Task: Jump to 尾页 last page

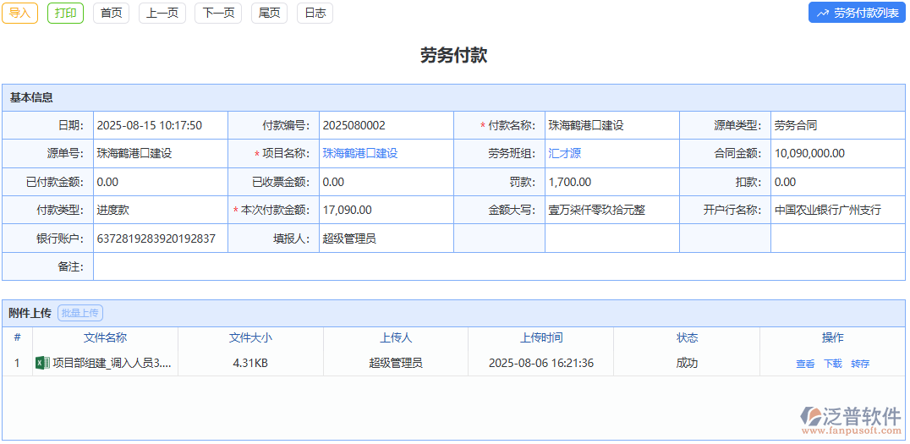Action: point(269,13)
